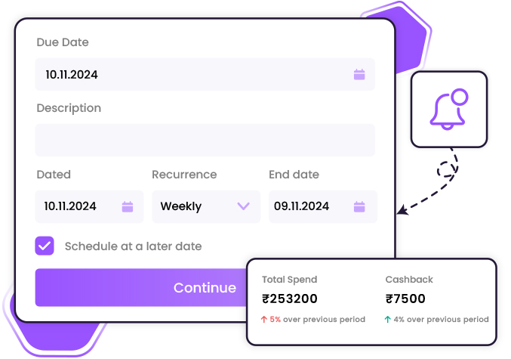The height and width of the screenshot is (359, 511).
Task: Click the Dated field date text
Action: 70,206
